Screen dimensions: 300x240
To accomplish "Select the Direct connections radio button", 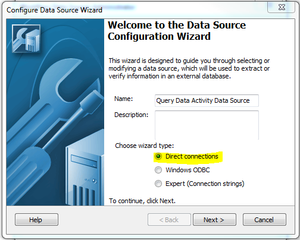I will point(158,156).
